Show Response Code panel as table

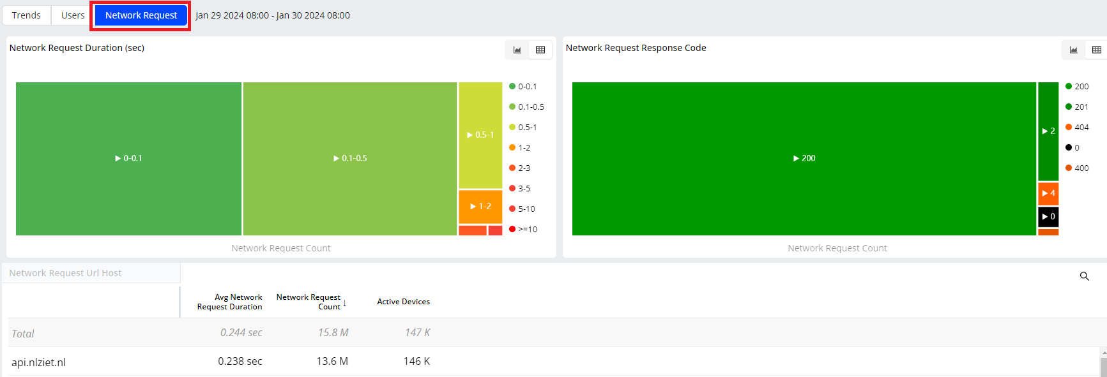click(x=1096, y=50)
